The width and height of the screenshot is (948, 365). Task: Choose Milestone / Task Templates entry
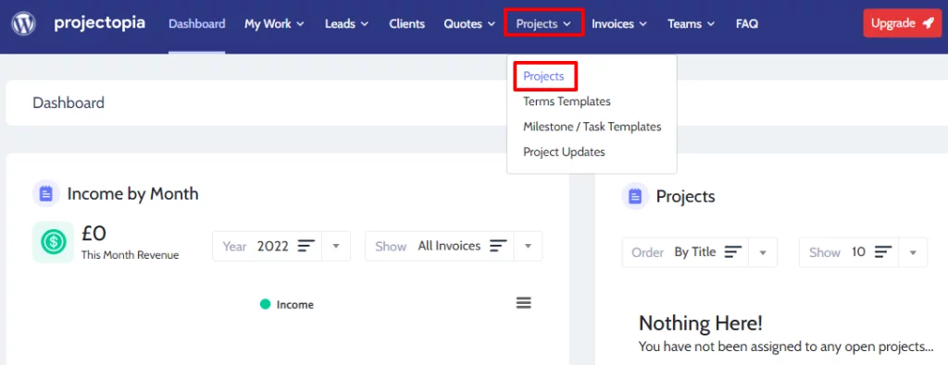(592, 127)
